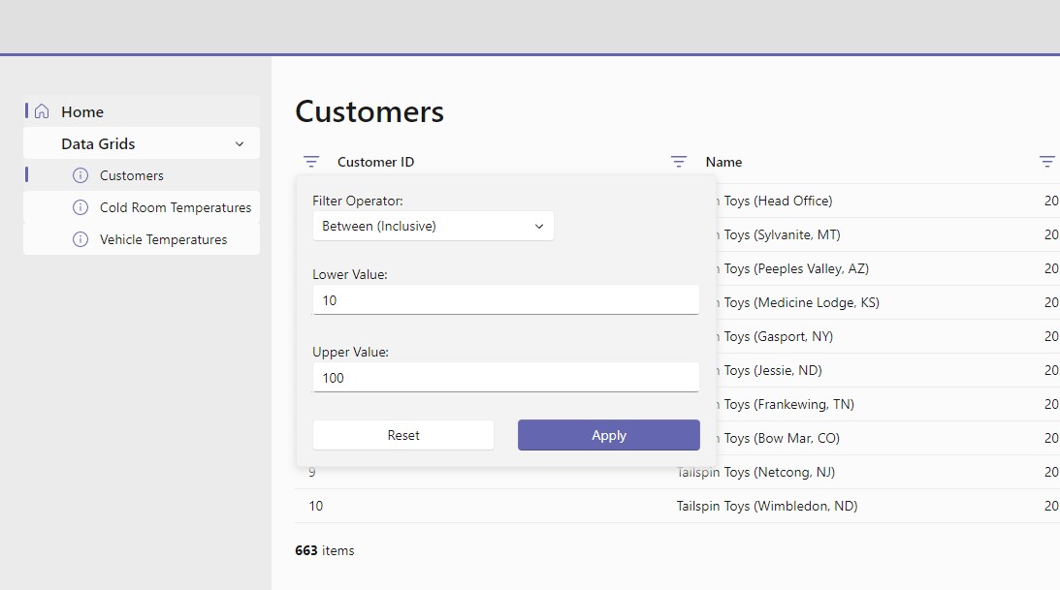This screenshot has width=1060, height=590.
Task: Navigate to Vehicle Temperatures page
Action: coord(164,239)
